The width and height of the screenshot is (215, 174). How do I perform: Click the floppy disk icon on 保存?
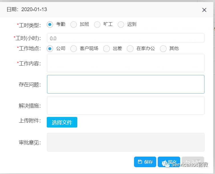pyautogui.click(x=140, y=162)
